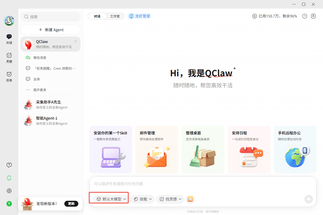Click the task description input box
The width and height of the screenshot is (323, 215).
[x=203, y=184]
